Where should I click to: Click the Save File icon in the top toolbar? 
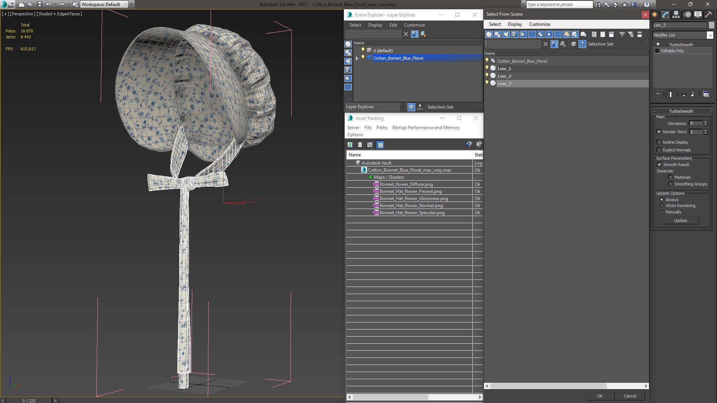39,4
